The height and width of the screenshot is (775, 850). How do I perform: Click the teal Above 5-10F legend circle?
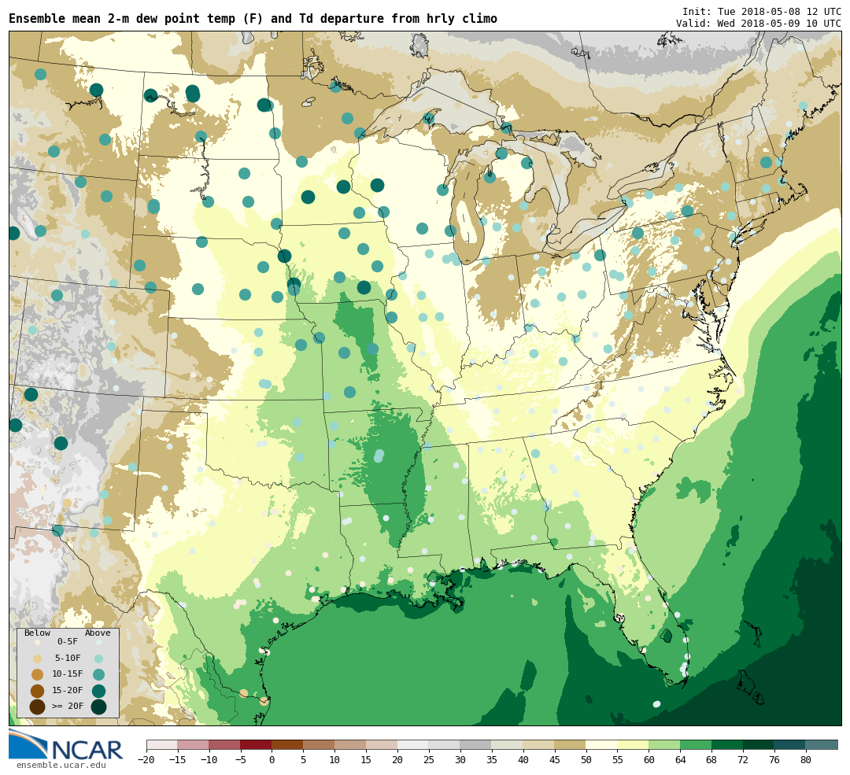click(x=98, y=659)
